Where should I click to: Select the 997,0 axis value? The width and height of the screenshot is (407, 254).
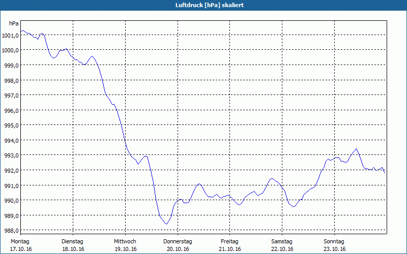11,96
